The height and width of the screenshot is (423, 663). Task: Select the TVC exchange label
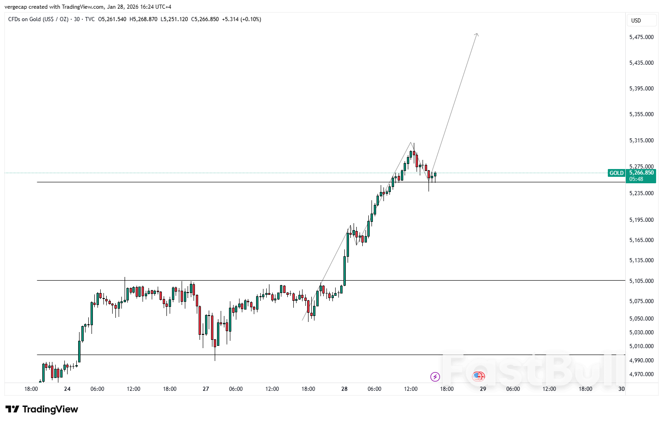pos(90,19)
